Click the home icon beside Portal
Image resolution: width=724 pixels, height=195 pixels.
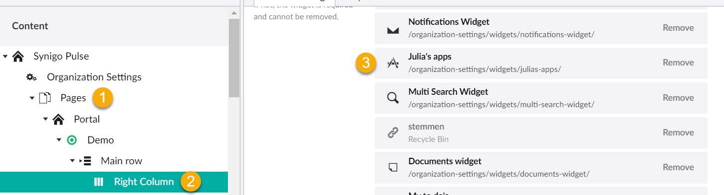[59, 119]
